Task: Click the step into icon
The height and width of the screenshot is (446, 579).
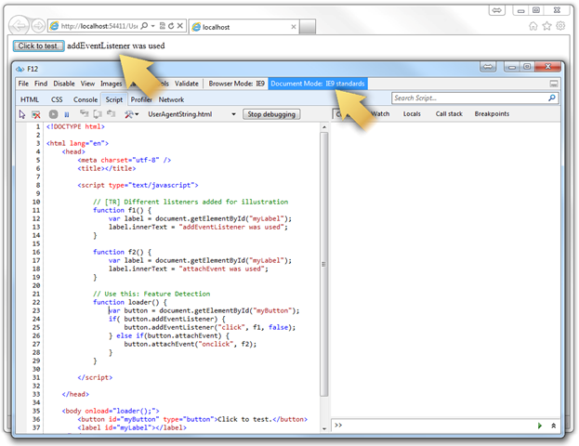Action: pos(85,114)
